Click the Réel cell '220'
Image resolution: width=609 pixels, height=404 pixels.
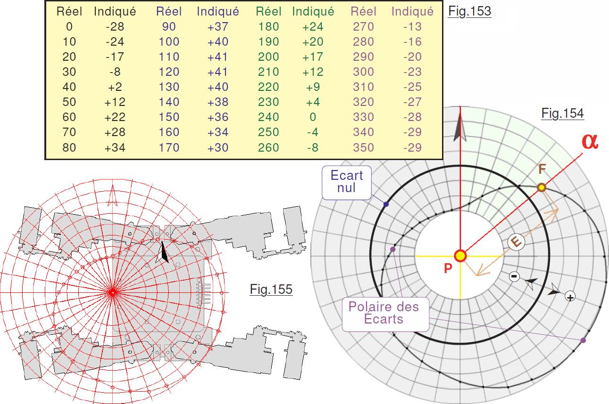tap(269, 87)
